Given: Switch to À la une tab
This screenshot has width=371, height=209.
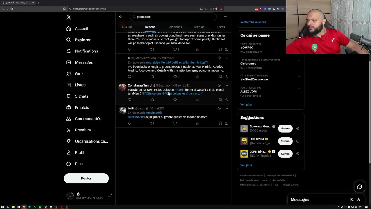Looking at the screenshot, I should pyautogui.click(x=127, y=27).
